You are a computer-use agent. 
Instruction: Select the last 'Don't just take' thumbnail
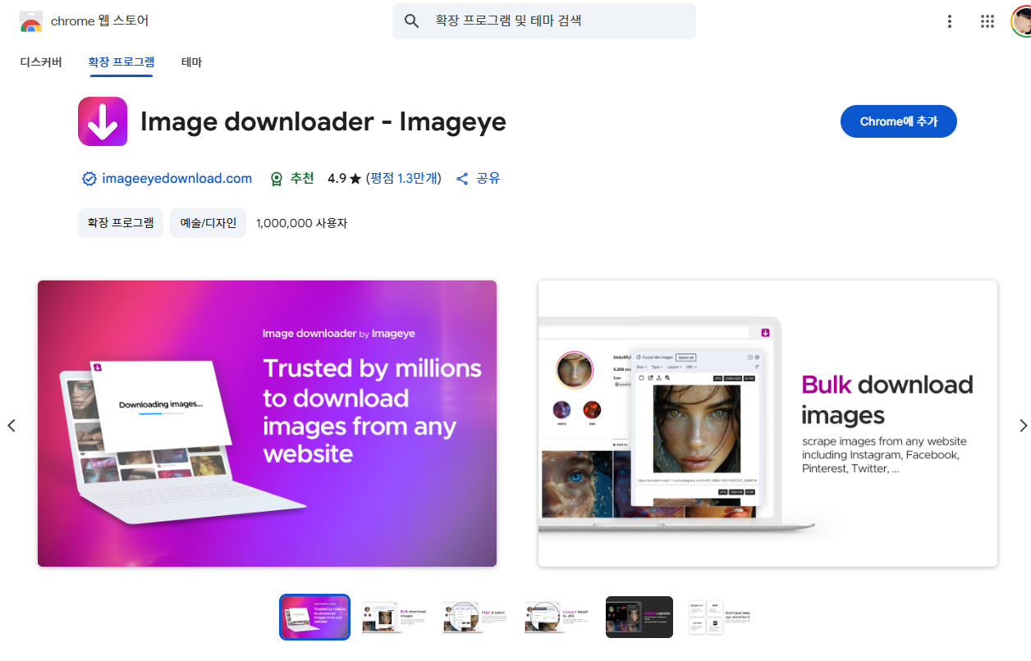721,617
